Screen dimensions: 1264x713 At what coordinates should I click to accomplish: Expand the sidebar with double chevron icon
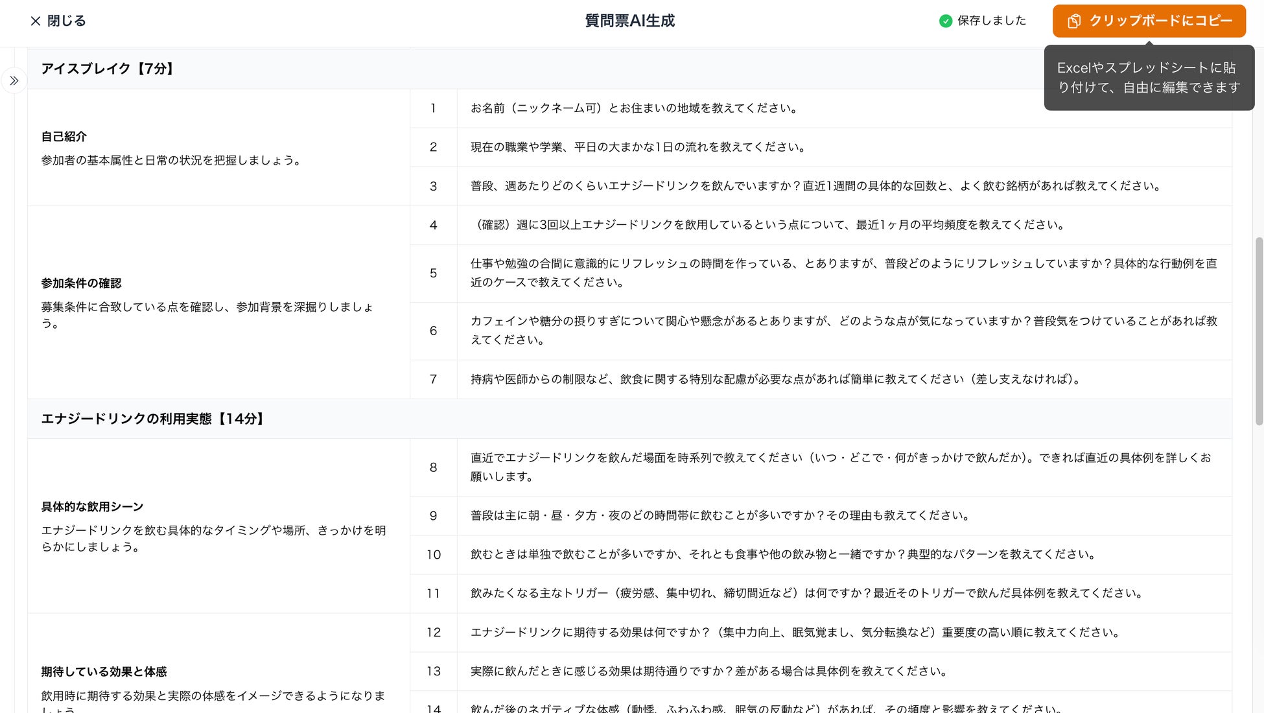tap(14, 81)
